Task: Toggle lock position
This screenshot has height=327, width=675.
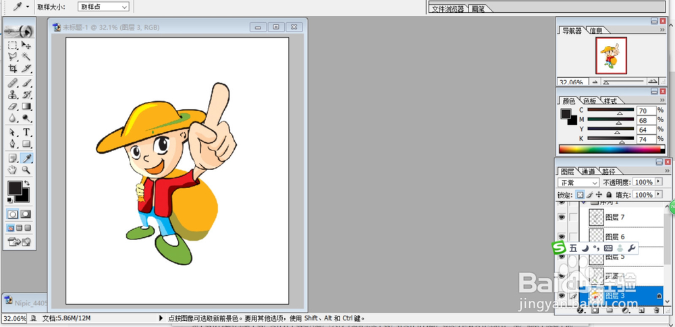Action: 599,195
